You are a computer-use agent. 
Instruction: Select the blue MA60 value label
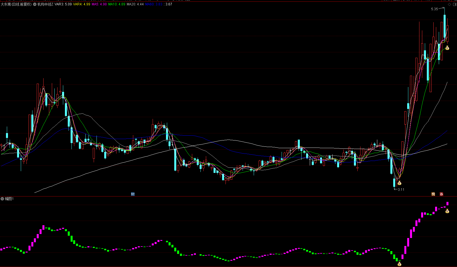coord(154,5)
